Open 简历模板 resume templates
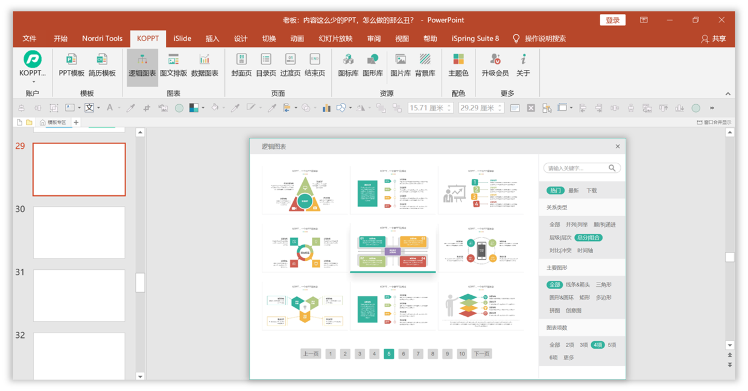 (101, 64)
